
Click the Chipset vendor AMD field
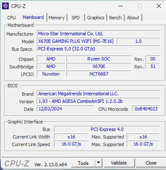(51, 59)
